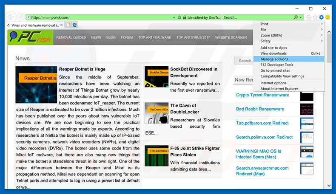Click the Search.polimva.com Redirect thumbnail

click(307, 137)
